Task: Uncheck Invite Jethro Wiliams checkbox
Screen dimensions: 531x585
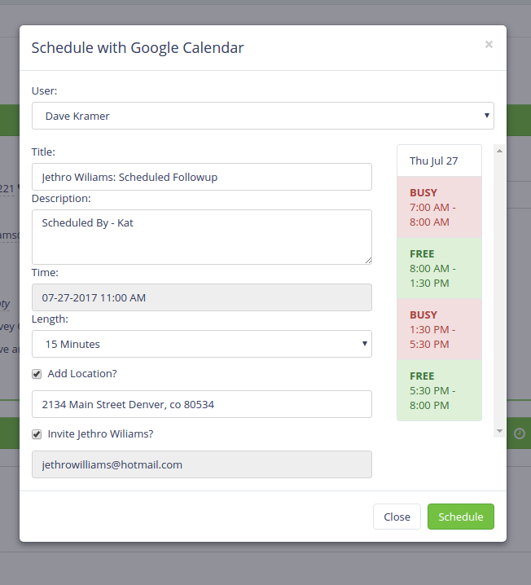Action: (37, 434)
